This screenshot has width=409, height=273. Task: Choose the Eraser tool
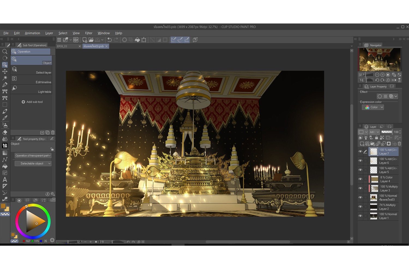tap(5, 132)
